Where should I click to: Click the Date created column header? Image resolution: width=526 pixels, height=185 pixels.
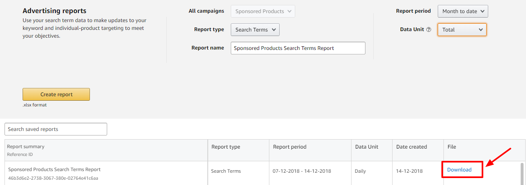(x=411, y=147)
